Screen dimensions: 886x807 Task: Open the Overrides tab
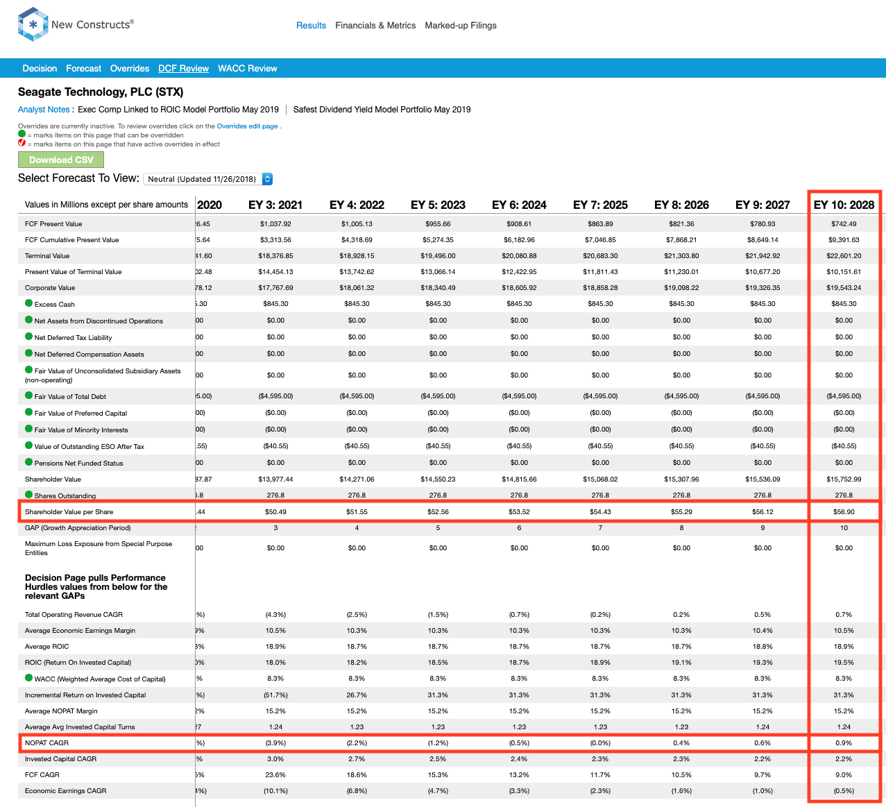[x=130, y=69]
